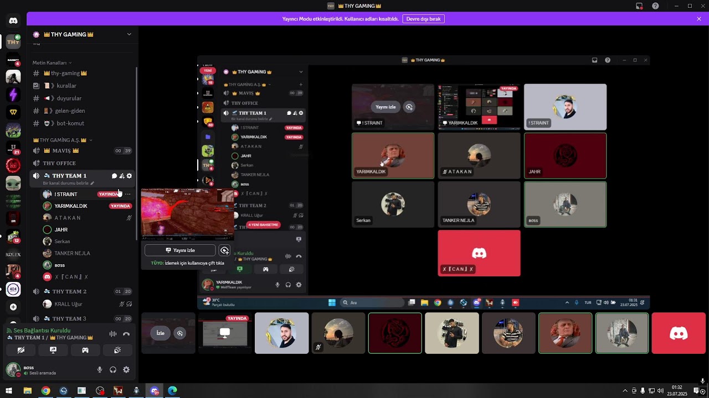Open the thy-gaming text channel

coord(83,73)
